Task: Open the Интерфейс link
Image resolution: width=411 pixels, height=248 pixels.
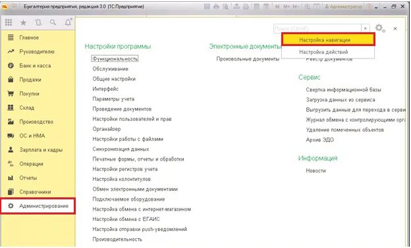Action: tap(105, 89)
